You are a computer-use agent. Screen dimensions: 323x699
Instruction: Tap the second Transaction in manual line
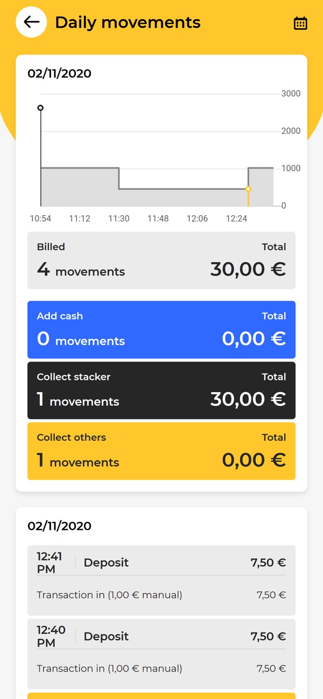[x=109, y=669]
